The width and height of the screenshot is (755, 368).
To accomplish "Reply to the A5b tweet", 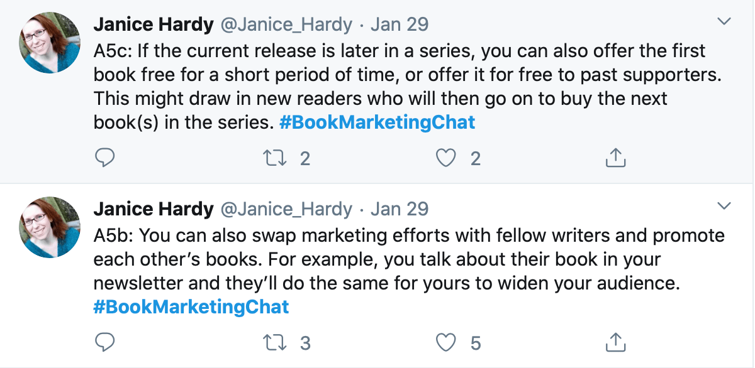I will (x=104, y=343).
